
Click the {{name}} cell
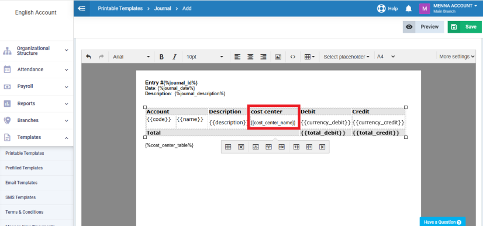(192, 122)
